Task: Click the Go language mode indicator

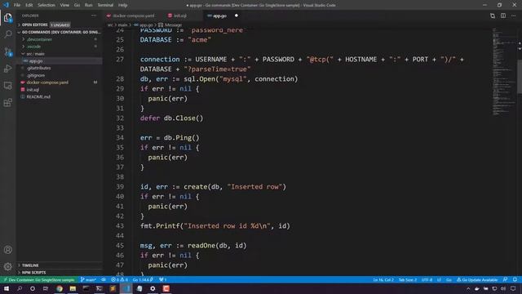Action: [x=449, y=279]
